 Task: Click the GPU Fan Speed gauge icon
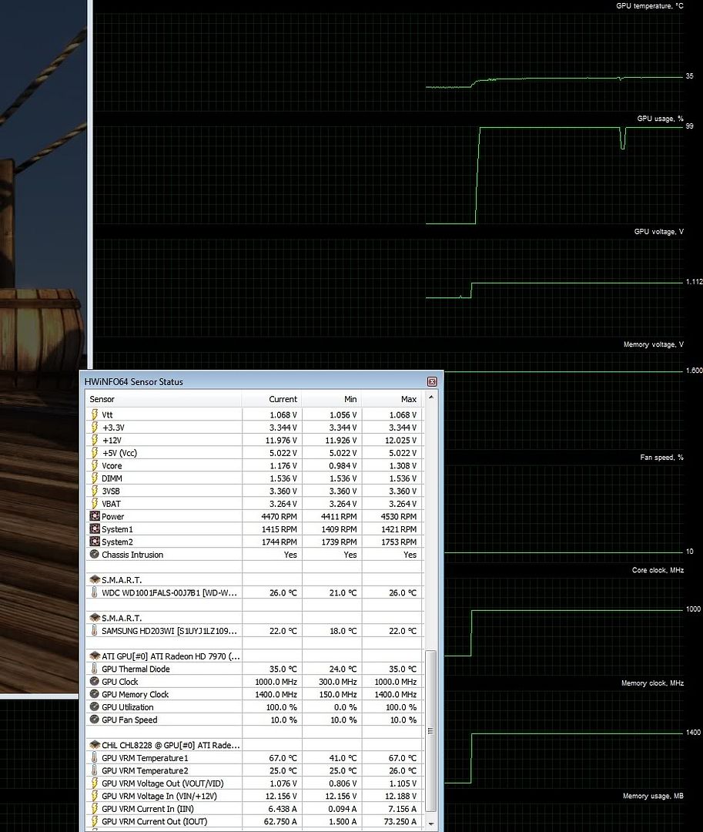click(x=95, y=720)
